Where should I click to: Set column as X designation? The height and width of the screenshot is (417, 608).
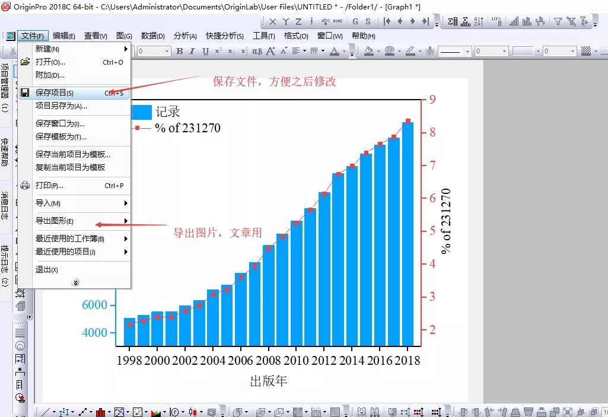coord(273,22)
